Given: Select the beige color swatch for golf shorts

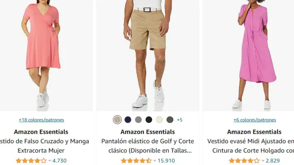Looking at the screenshot, I should tap(118, 120).
